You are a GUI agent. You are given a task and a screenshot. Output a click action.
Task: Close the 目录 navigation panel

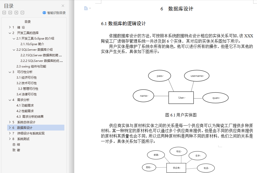click(x=63, y=6)
